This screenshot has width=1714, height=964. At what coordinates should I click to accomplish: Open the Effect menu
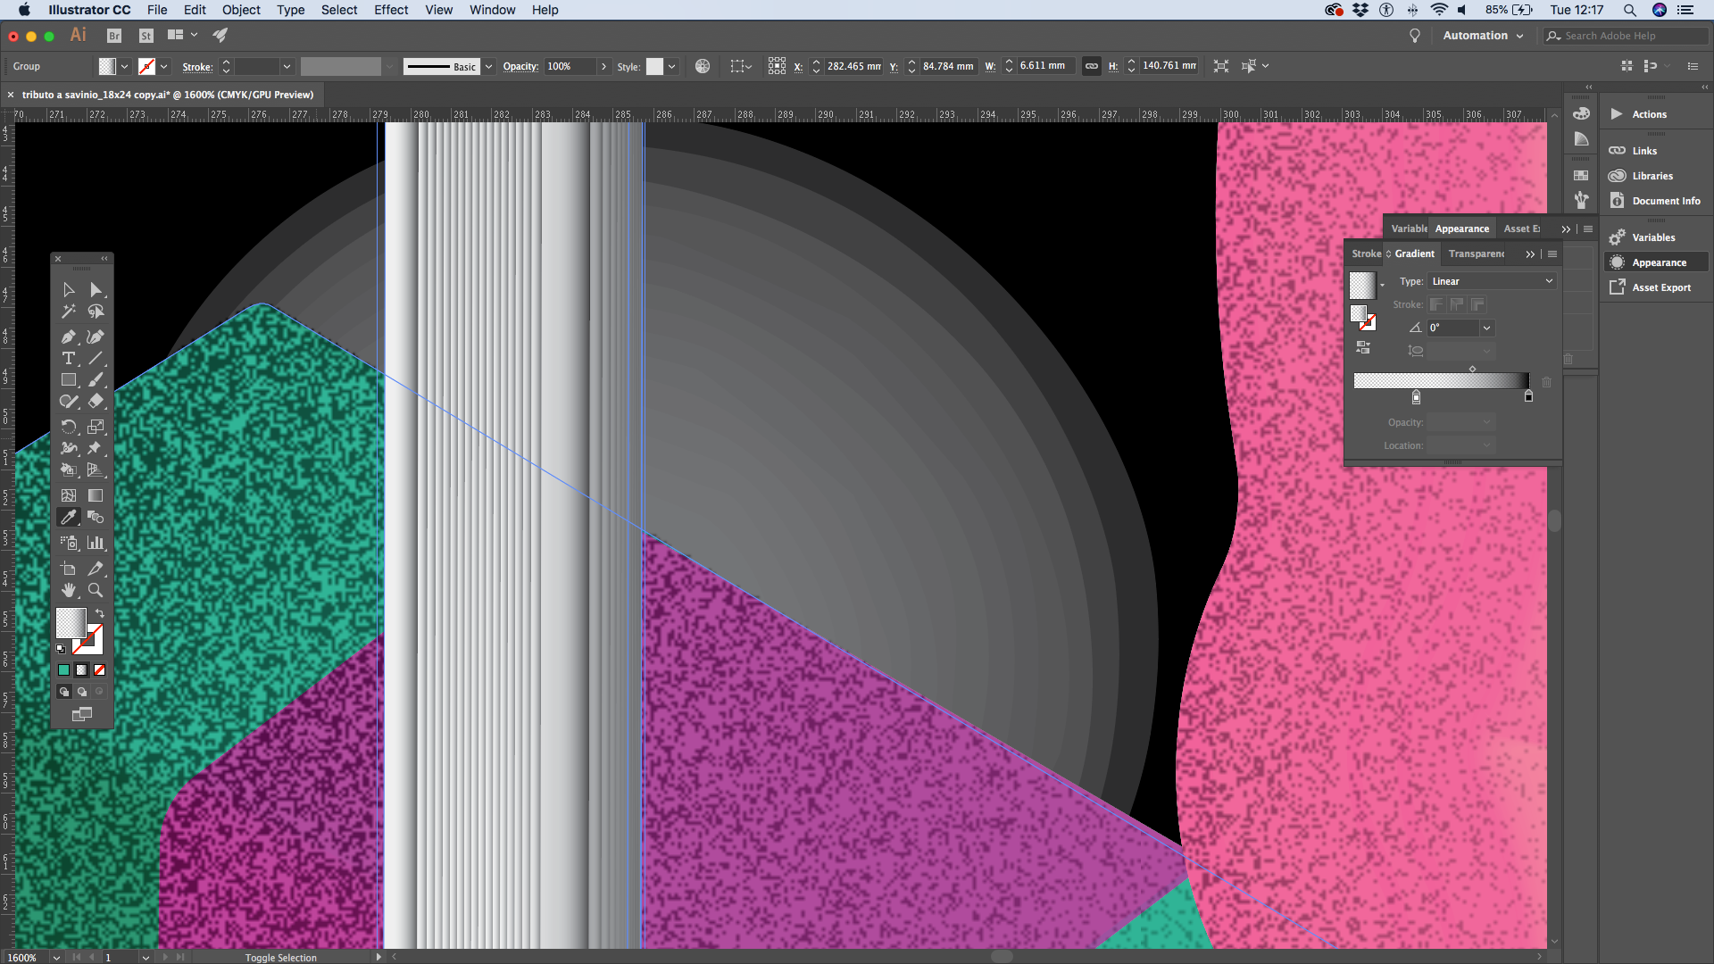[390, 10]
